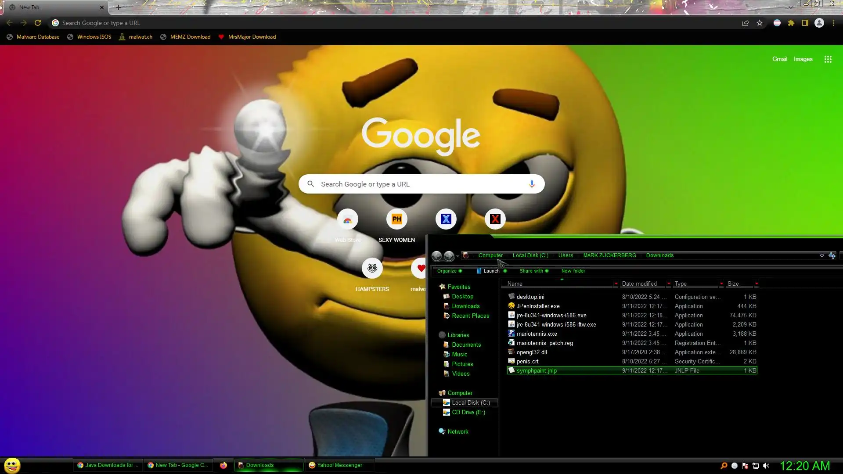
Task: Expand the Type column filter arrow
Action: (721, 284)
